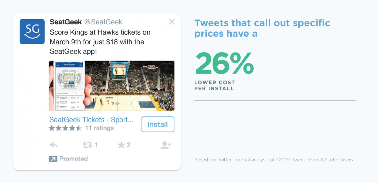Click the 11 ratings text
The width and height of the screenshot is (378, 183).
coord(99,128)
